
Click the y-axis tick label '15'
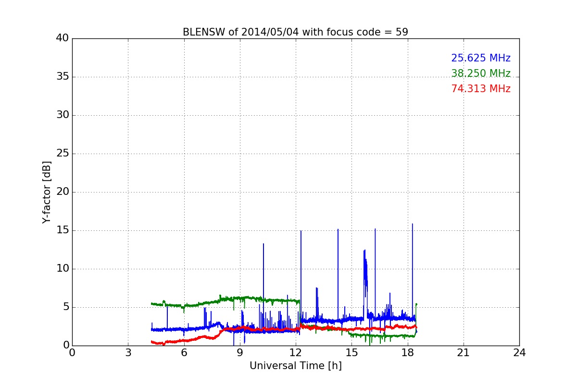tap(63, 230)
